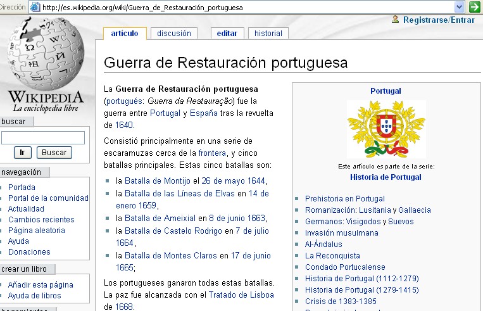Open Batalla de Ameixial link
Image resolution: width=483 pixels, height=311 pixels.
click(x=160, y=219)
